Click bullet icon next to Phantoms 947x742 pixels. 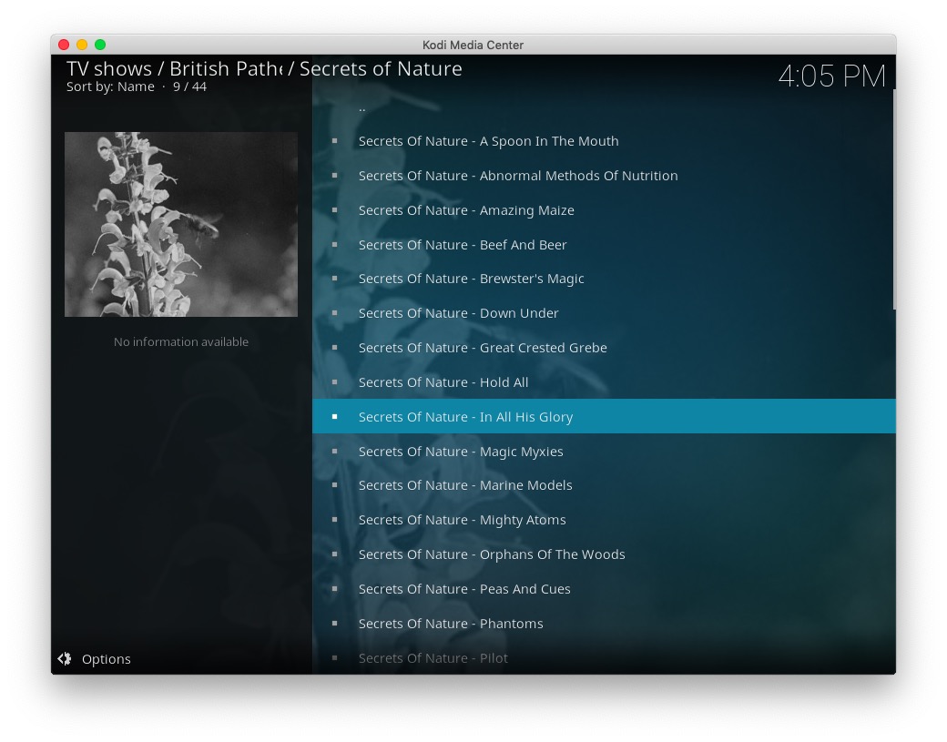click(334, 624)
